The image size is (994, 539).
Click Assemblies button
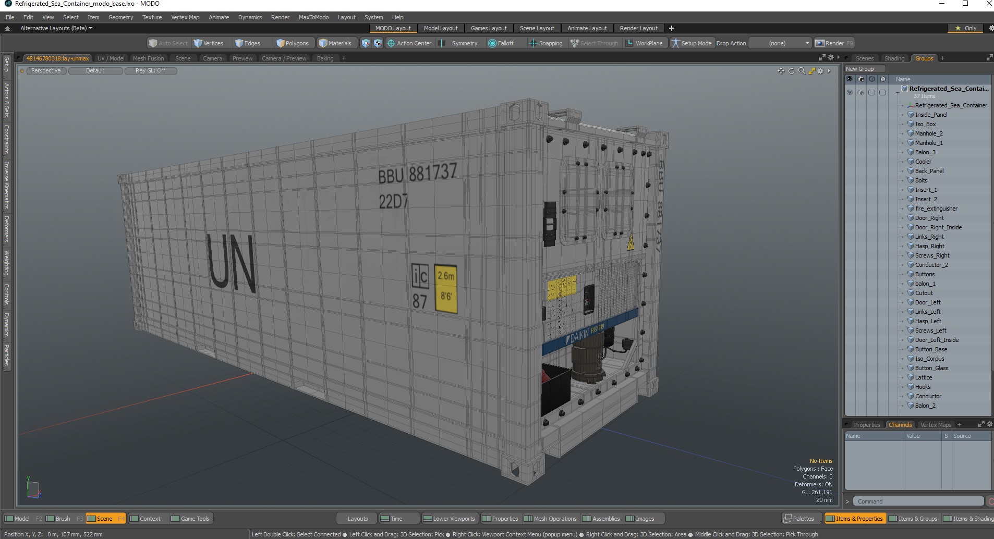(601, 519)
